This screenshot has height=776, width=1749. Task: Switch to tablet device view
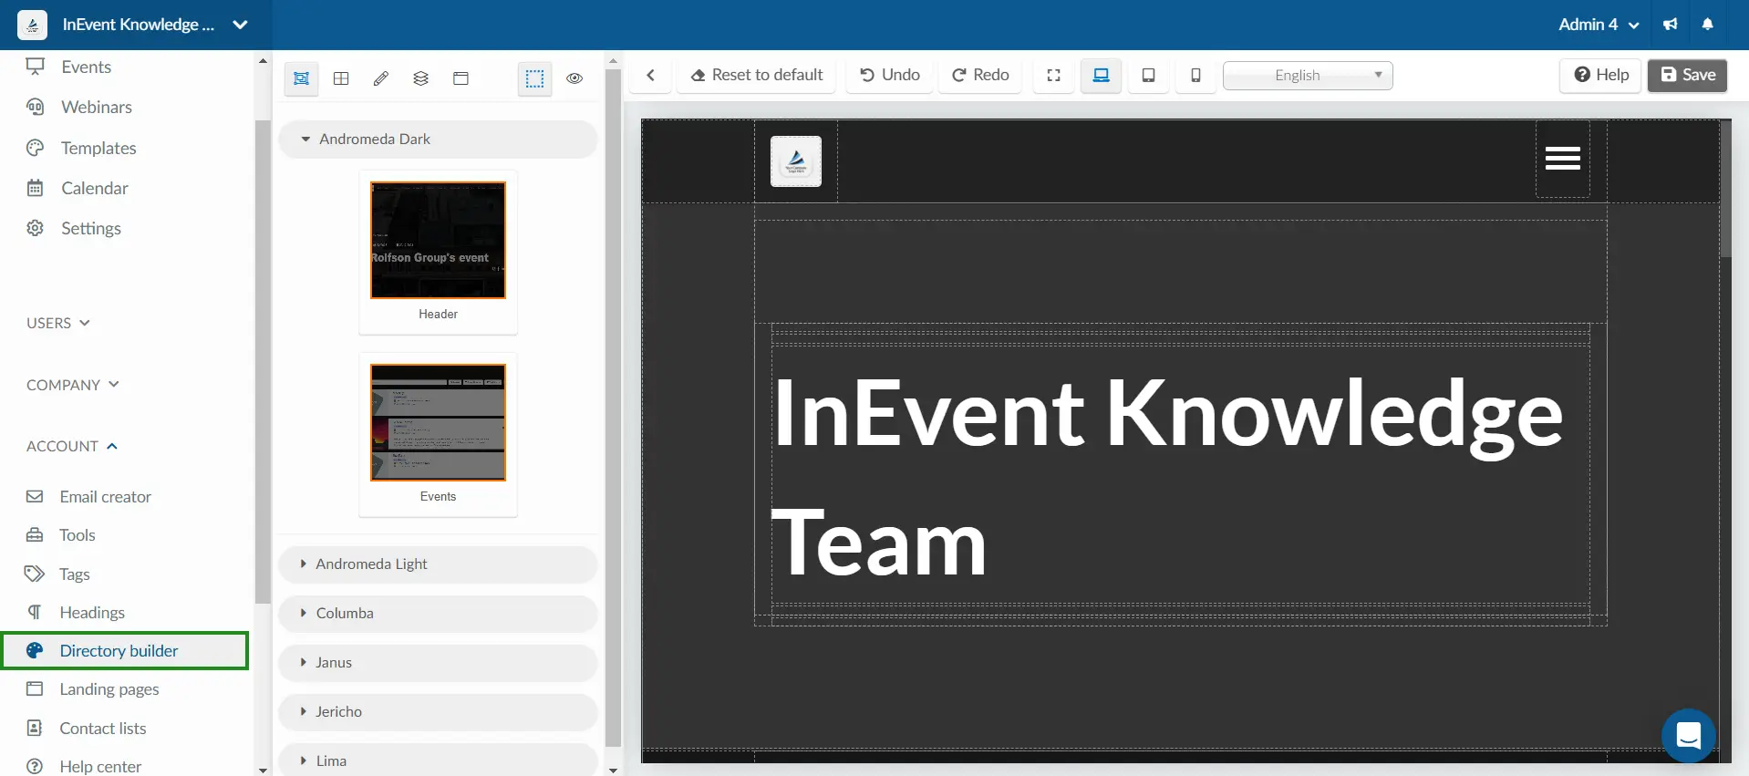1149,75
